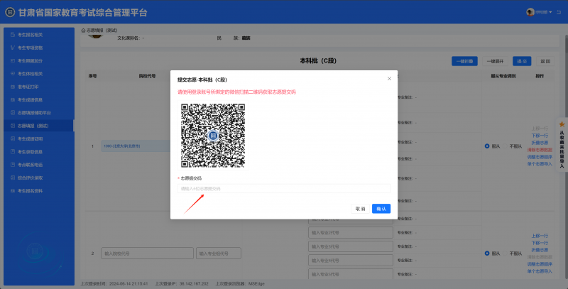The width and height of the screenshot is (568, 289).
Task: Click the 考生专项资格 sidebar icon
Action: pos(12,48)
